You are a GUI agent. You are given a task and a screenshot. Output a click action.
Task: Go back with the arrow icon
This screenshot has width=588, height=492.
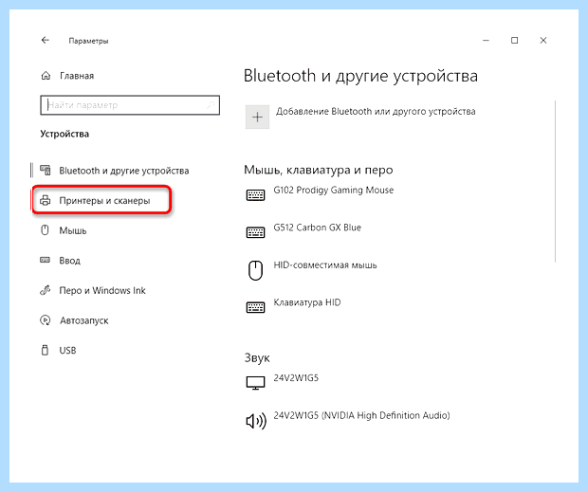46,40
